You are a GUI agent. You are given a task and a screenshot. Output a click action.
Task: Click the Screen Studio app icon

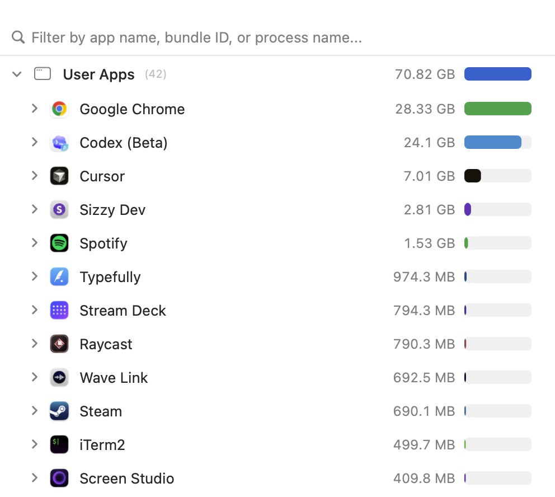coord(59,478)
